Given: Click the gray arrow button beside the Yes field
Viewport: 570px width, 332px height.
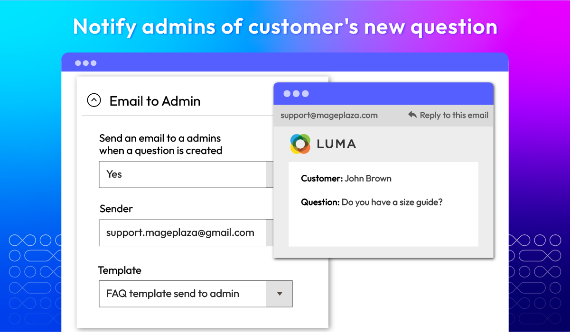Looking at the screenshot, I should pos(270,174).
